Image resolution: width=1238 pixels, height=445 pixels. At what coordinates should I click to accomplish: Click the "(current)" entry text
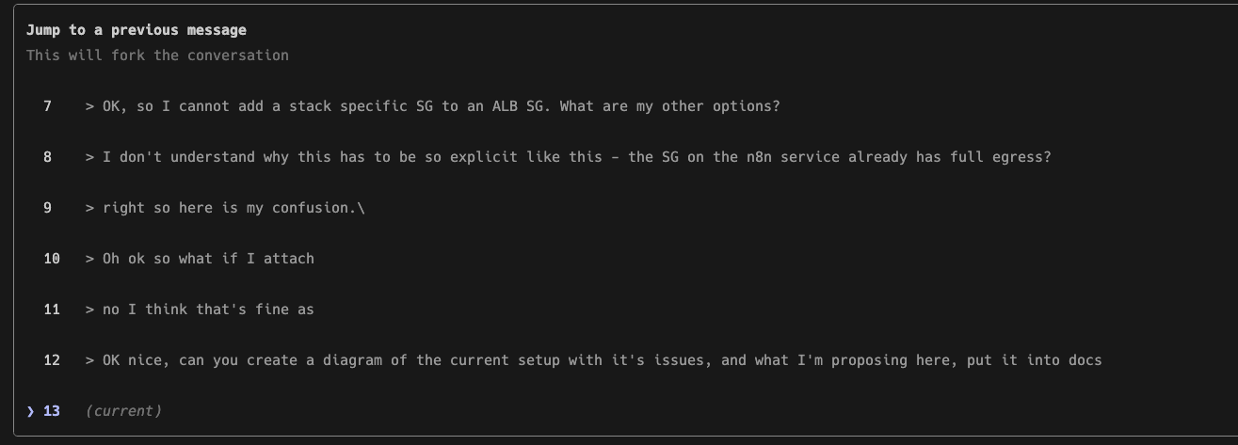(x=123, y=410)
